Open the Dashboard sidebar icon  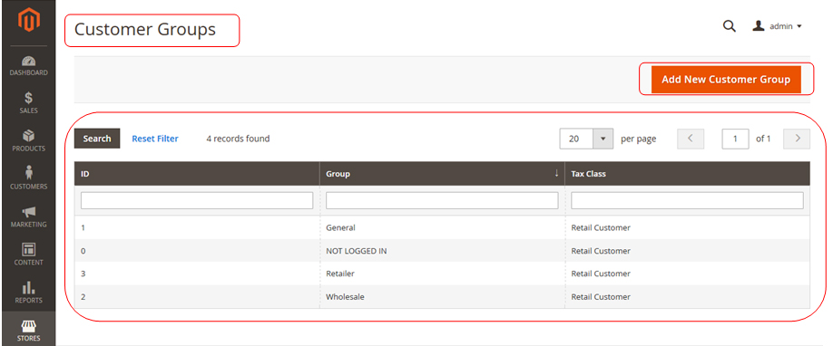coord(28,66)
